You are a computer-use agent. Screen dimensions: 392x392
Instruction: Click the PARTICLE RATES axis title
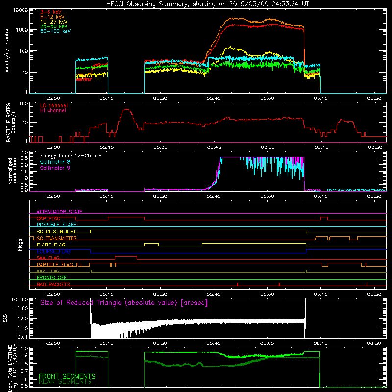click(8, 122)
